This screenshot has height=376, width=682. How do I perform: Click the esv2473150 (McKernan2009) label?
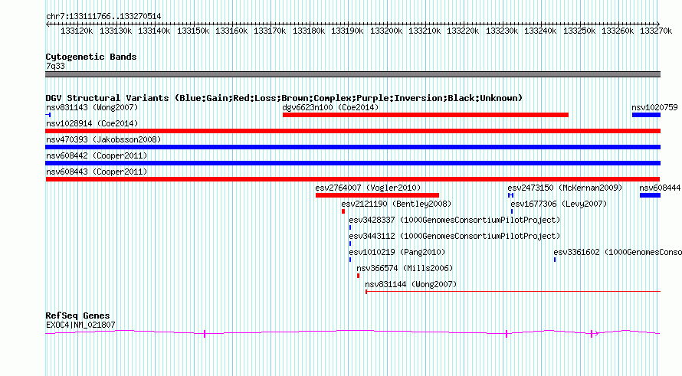565,188
